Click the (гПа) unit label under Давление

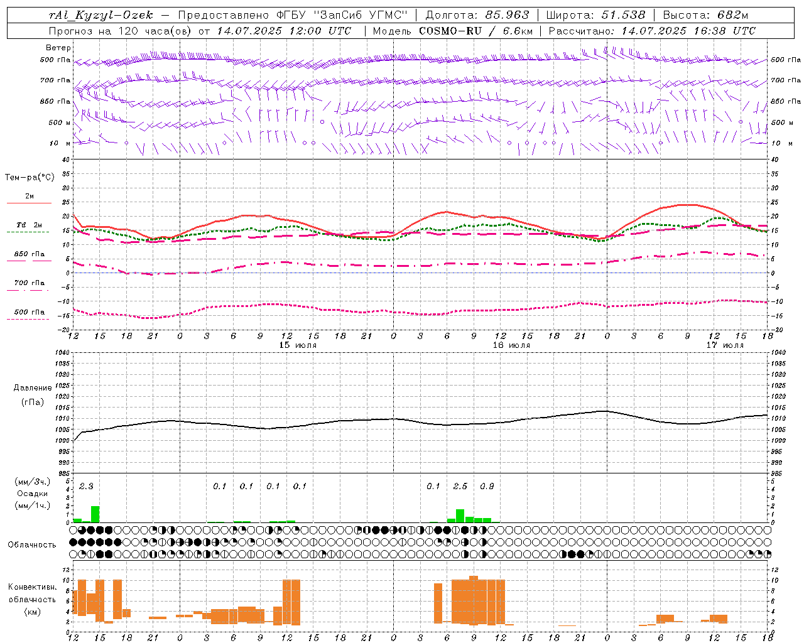(x=33, y=403)
